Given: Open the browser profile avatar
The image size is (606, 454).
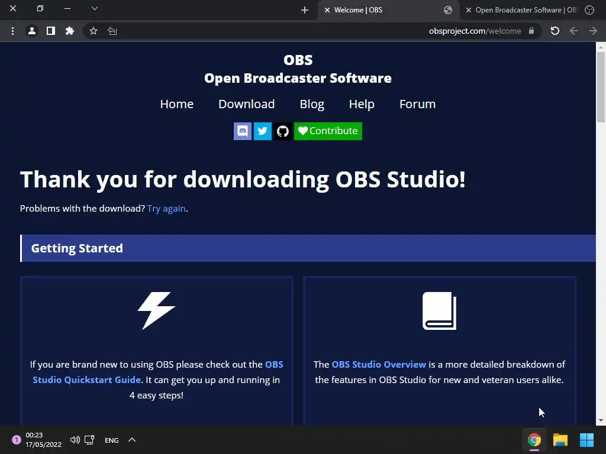Looking at the screenshot, I should pyautogui.click(x=32, y=31).
